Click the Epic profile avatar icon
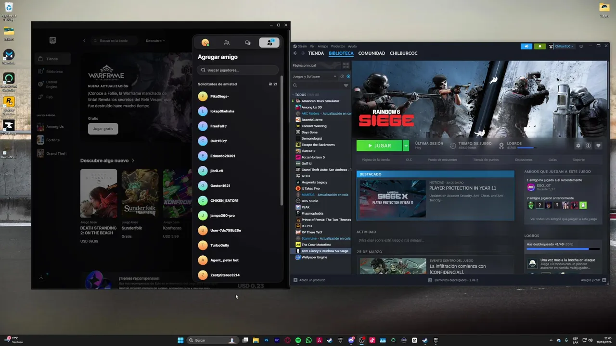616x346 pixels. (205, 43)
